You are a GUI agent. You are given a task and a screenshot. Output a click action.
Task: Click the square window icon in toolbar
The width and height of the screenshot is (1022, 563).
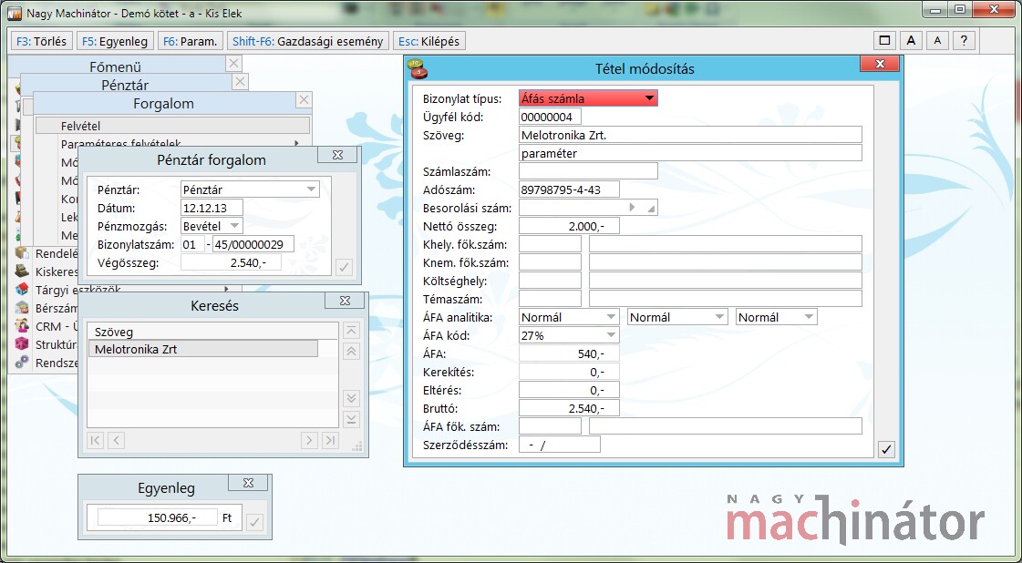tap(883, 41)
